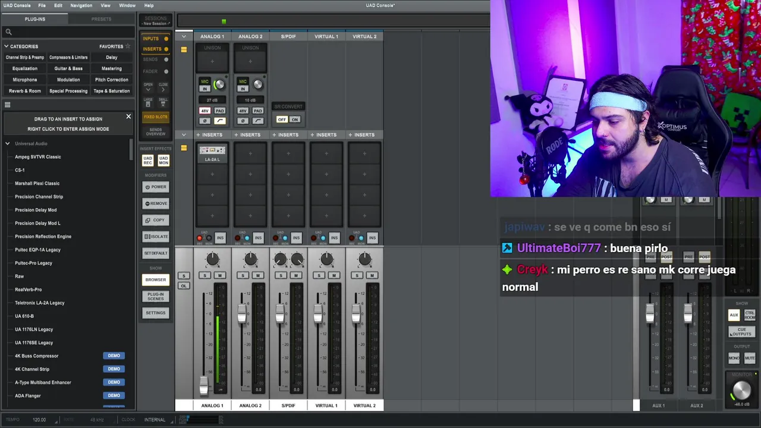Click INS button on Analog 1
761x428 pixels.
[220, 238]
